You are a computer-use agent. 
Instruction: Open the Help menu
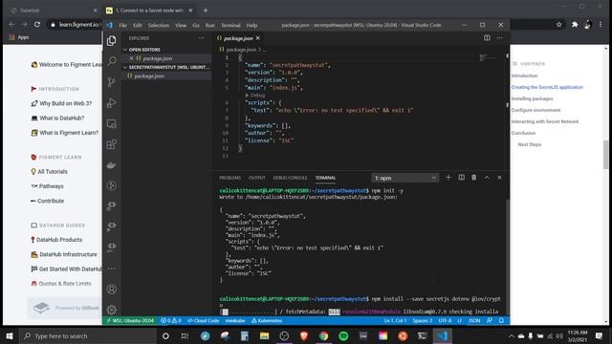(x=251, y=25)
